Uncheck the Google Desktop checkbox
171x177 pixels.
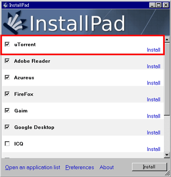pyautogui.click(x=7, y=127)
